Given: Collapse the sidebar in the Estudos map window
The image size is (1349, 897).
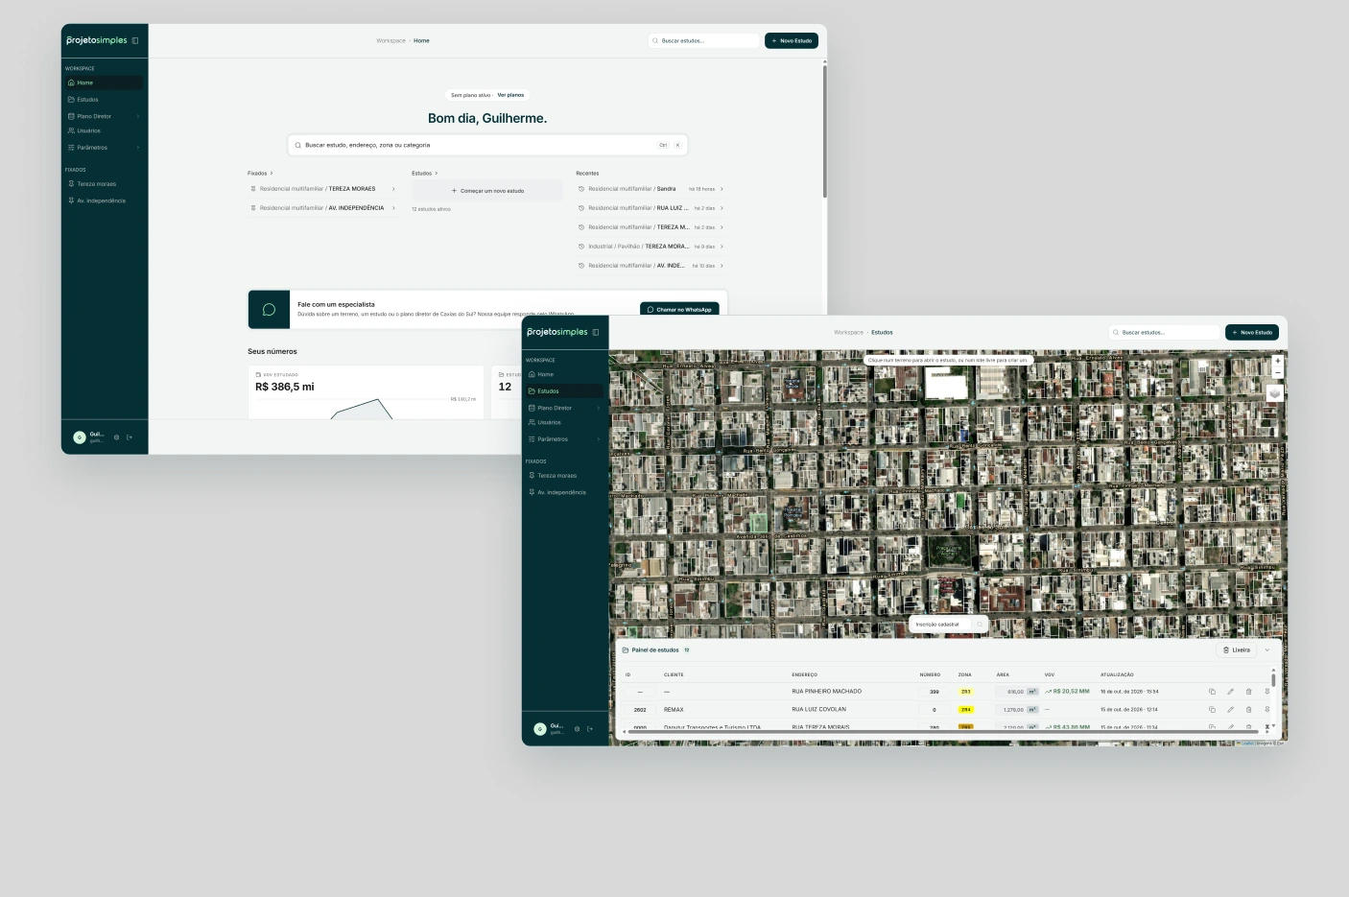Looking at the screenshot, I should (x=596, y=332).
